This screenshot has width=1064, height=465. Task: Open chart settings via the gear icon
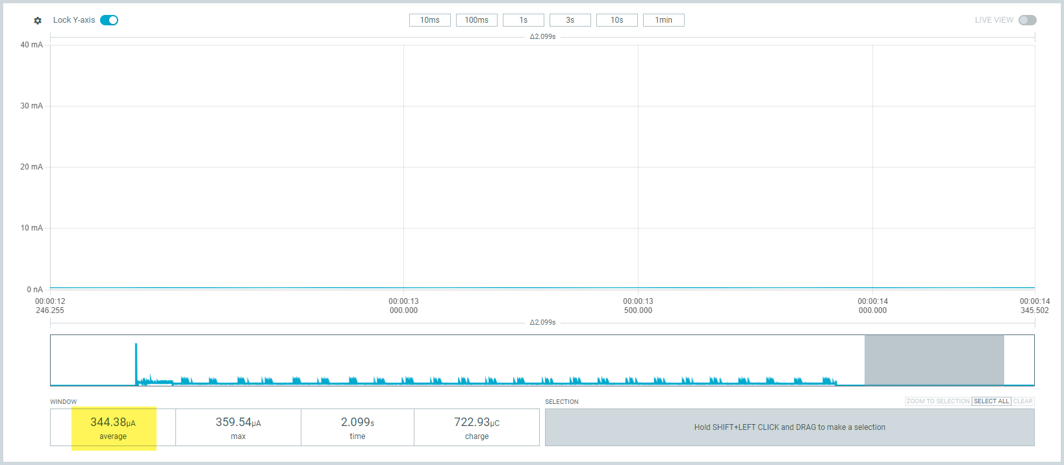pos(38,21)
